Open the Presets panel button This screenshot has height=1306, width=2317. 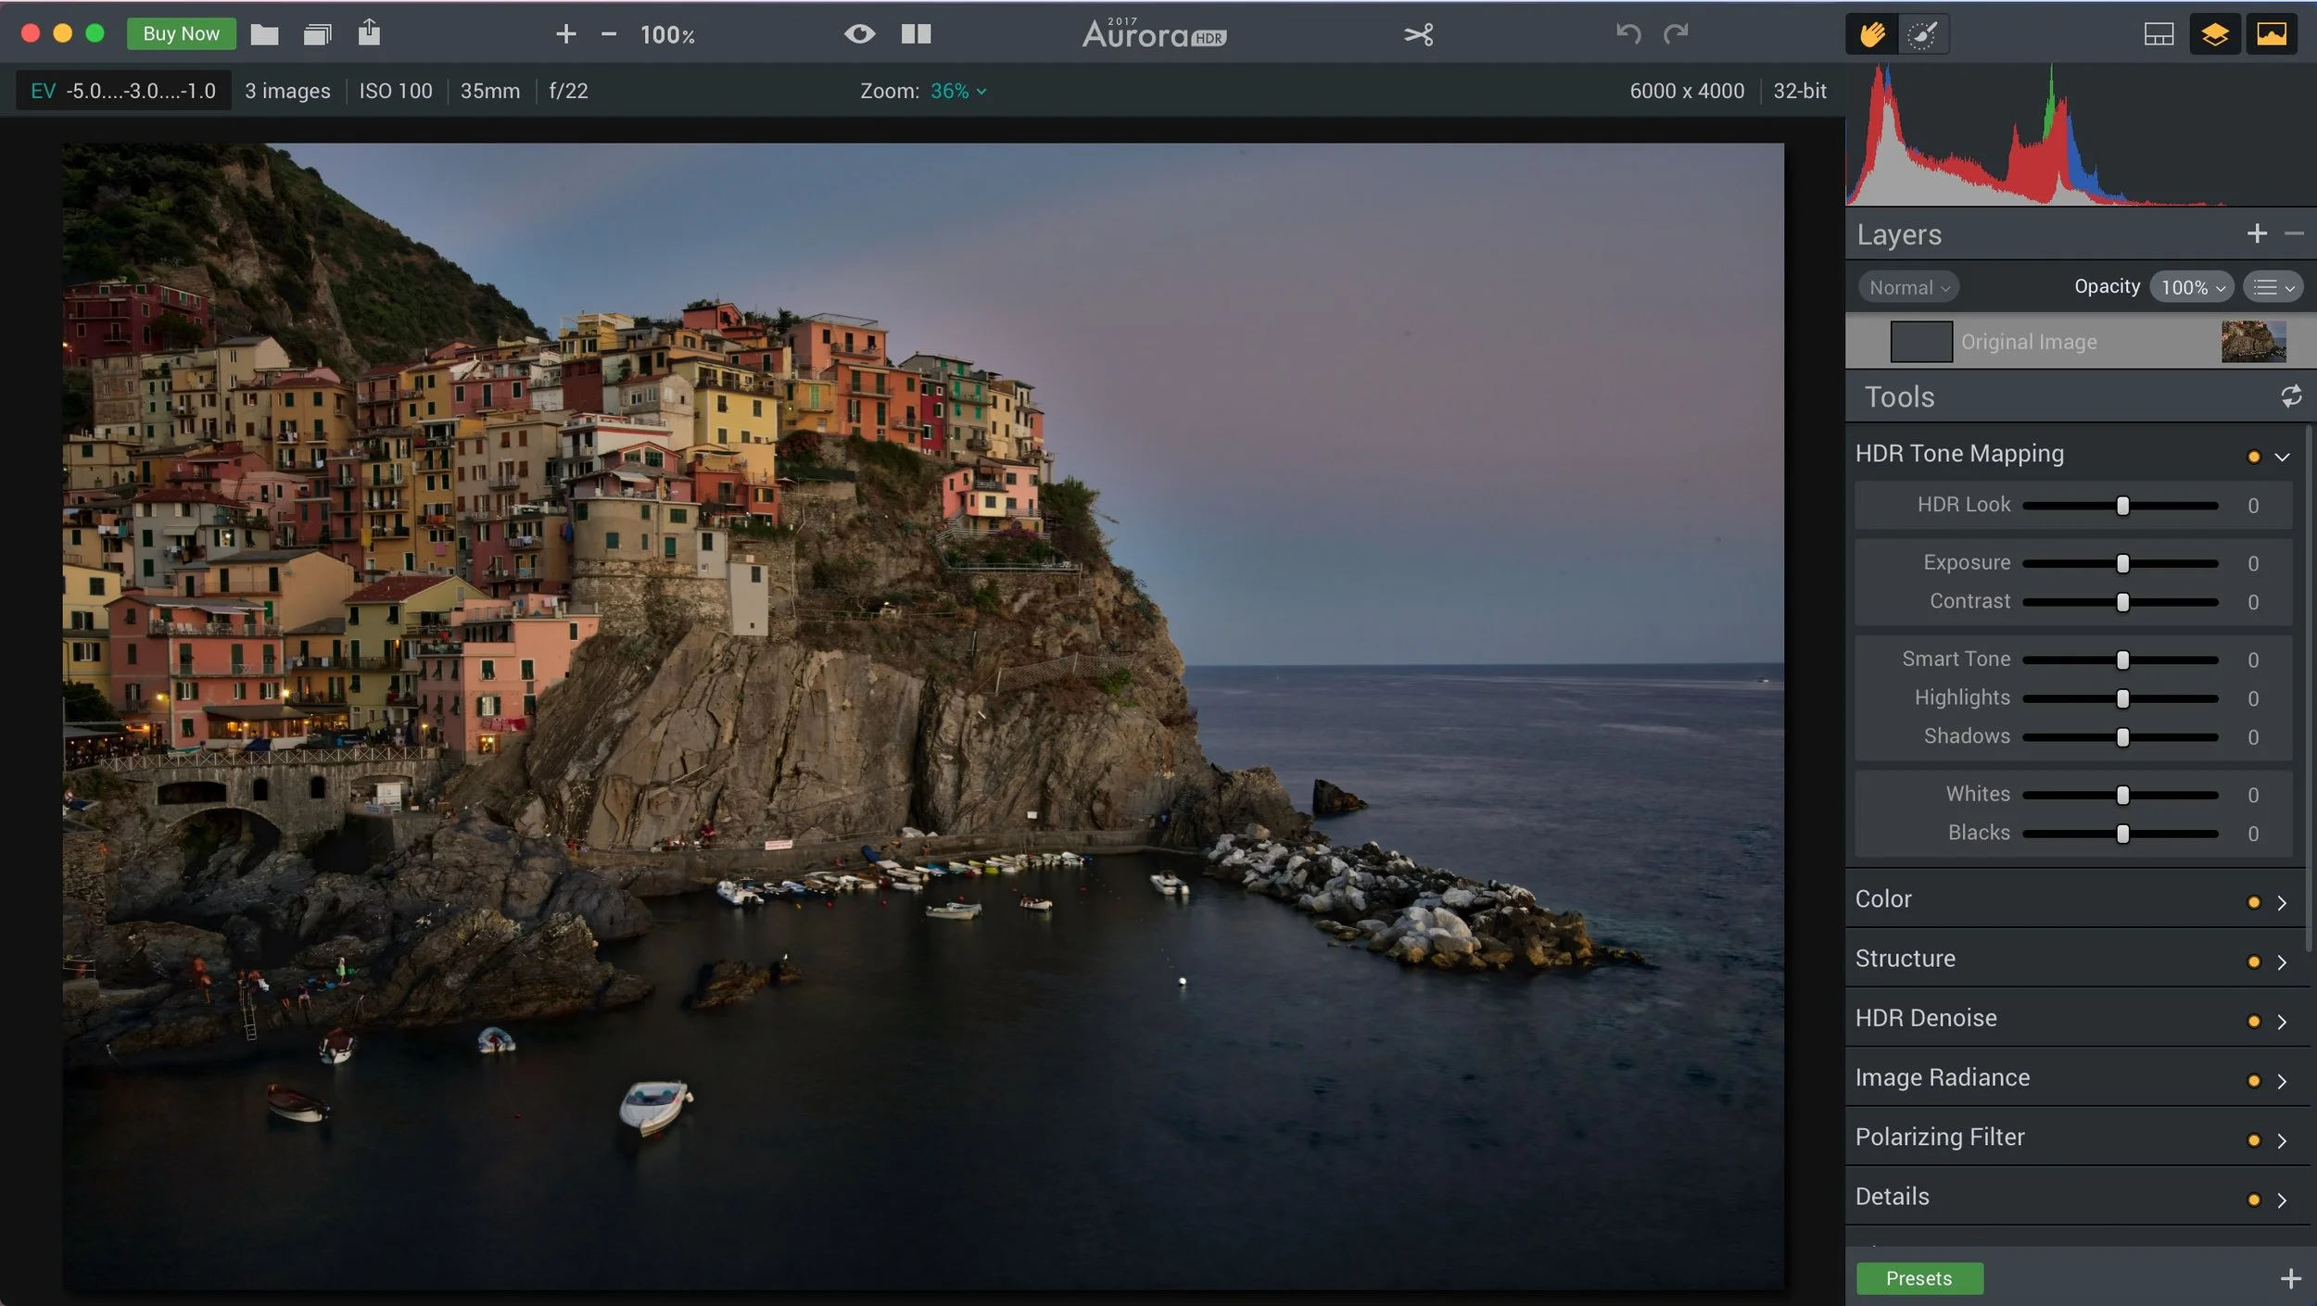(x=1918, y=1278)
